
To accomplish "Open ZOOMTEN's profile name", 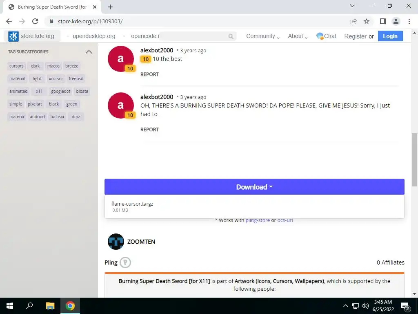I will 141,242.
